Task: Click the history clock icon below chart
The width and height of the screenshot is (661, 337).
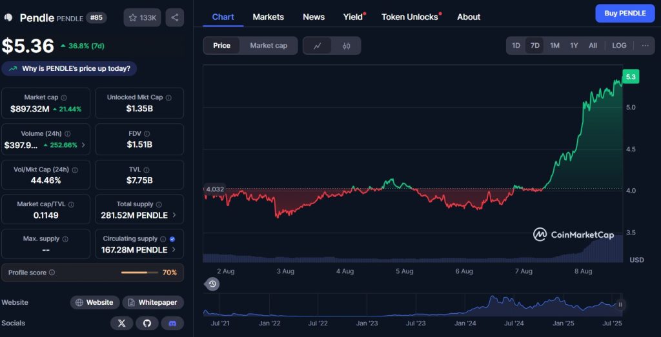Action: pos(212,284)
